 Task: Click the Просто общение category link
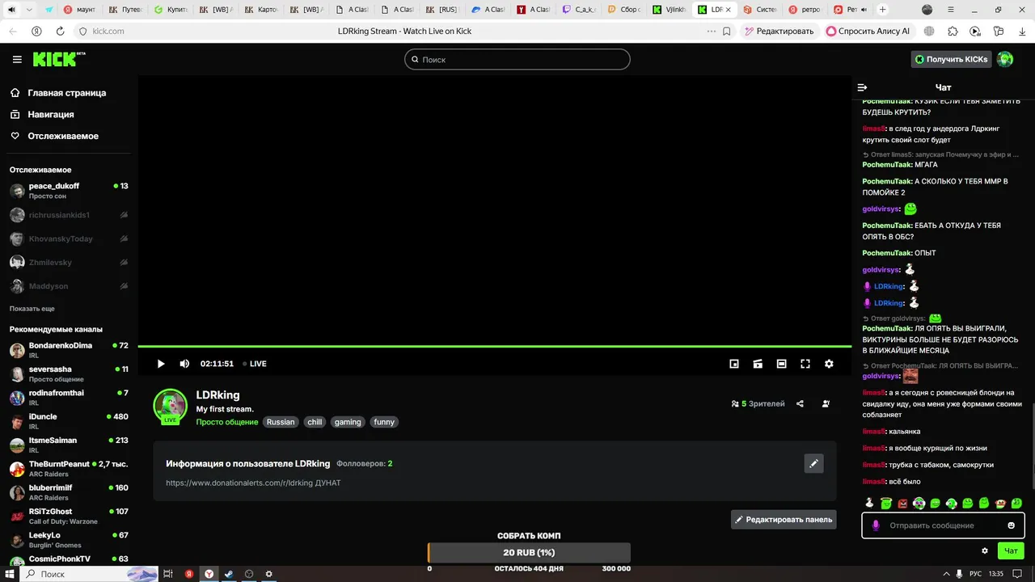227,422
